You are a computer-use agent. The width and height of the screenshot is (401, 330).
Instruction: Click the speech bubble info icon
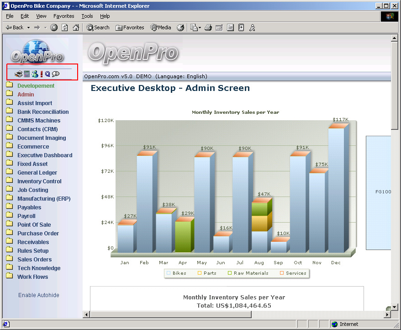coord(56,74)
